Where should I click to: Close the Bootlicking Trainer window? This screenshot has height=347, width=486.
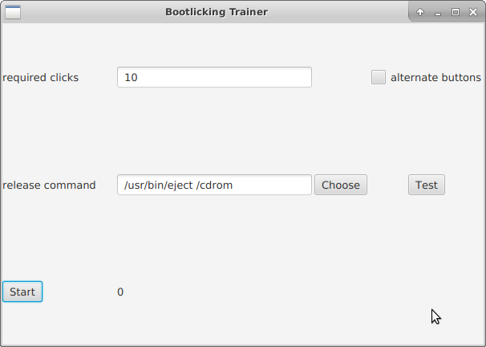click(x=473, y=12)
